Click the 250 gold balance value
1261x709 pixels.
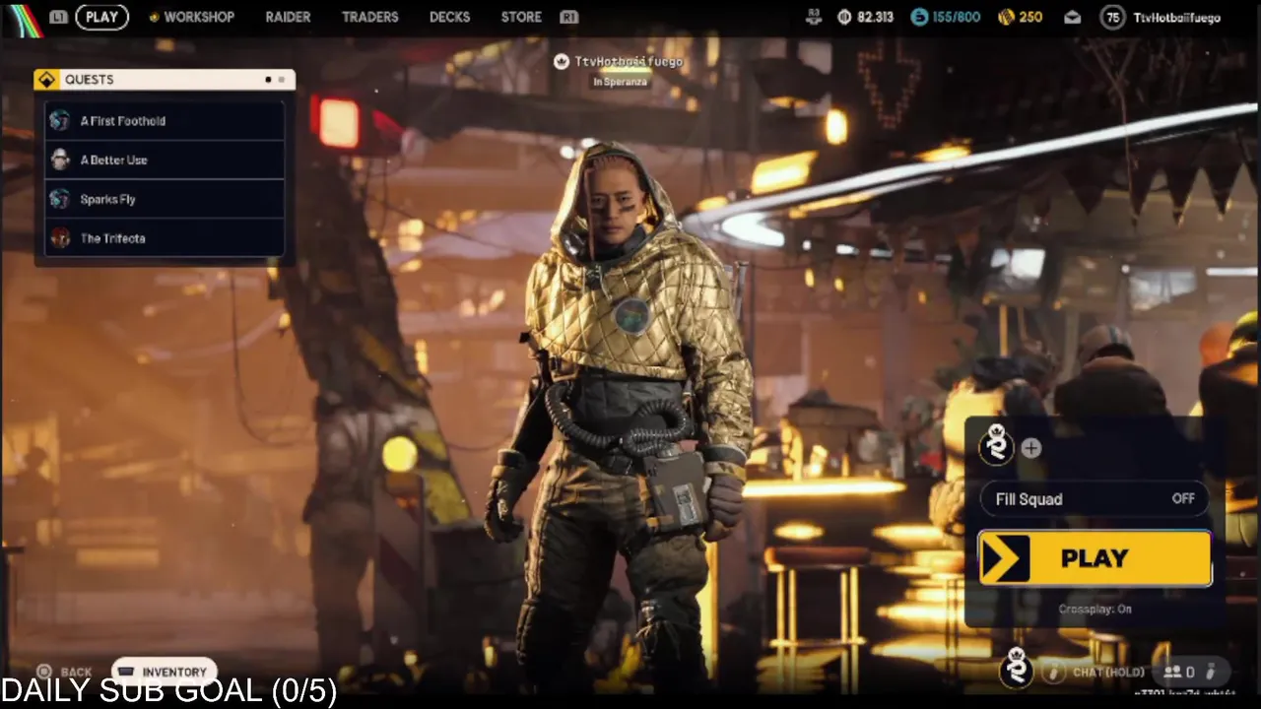1030,18
